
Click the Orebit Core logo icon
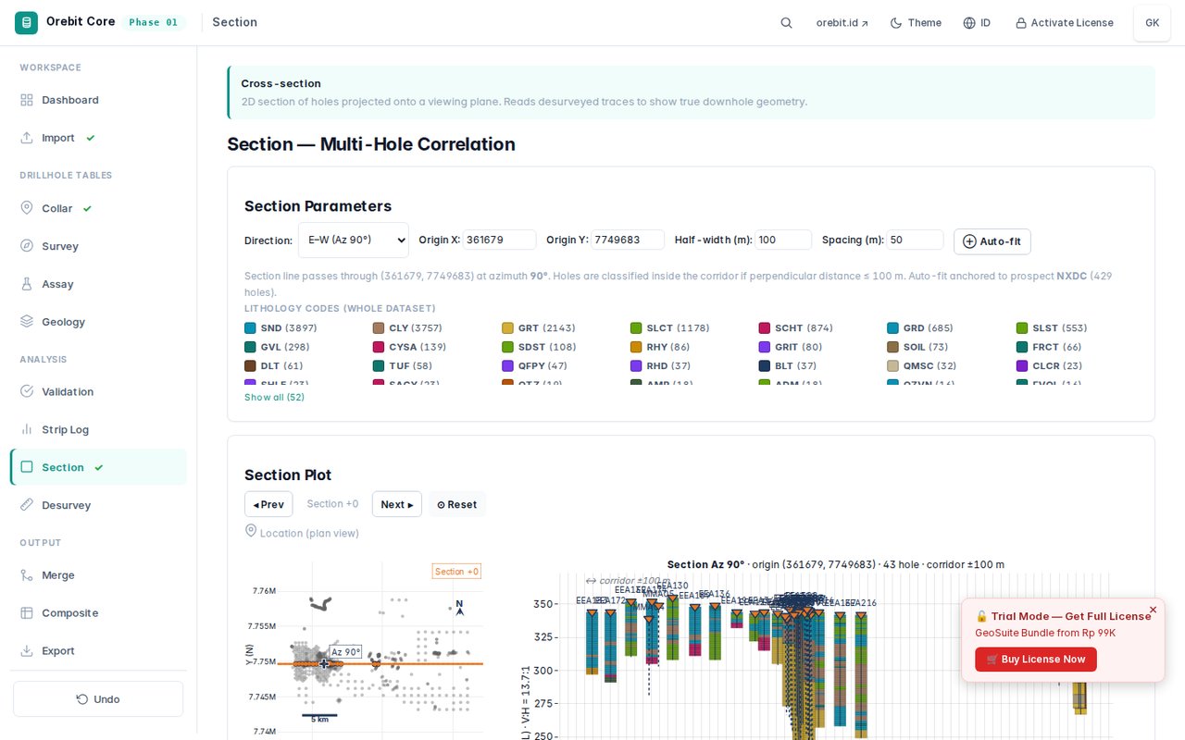[x=26, y=22]
